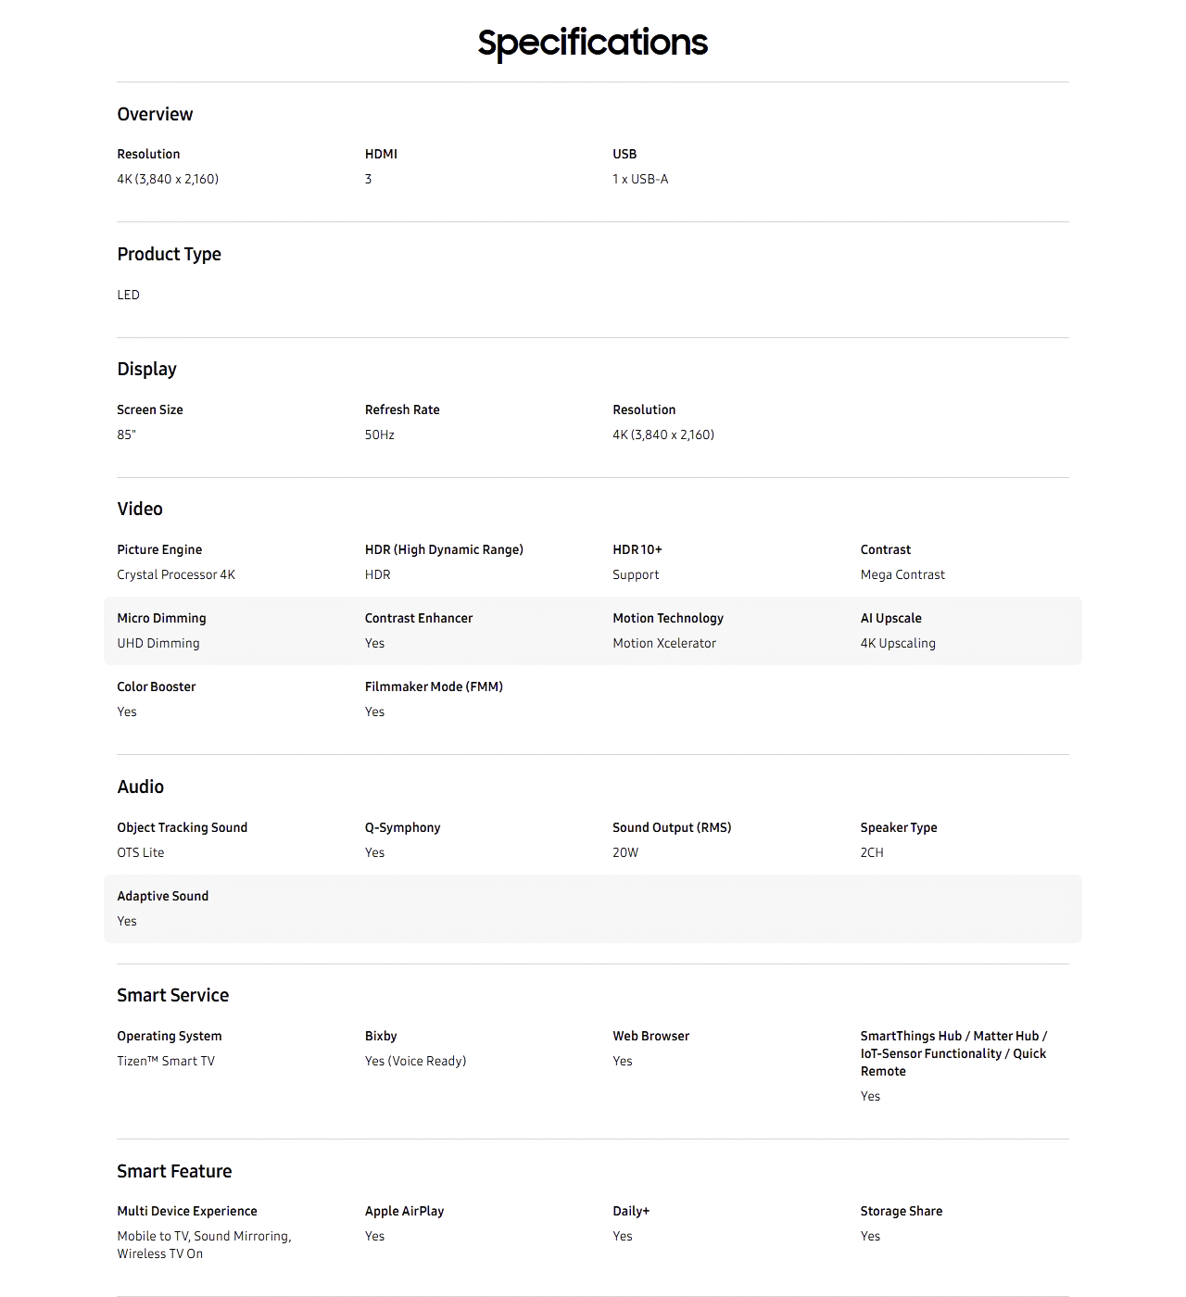
Task: Click the Display section heading
Action: tap(146, 369)
